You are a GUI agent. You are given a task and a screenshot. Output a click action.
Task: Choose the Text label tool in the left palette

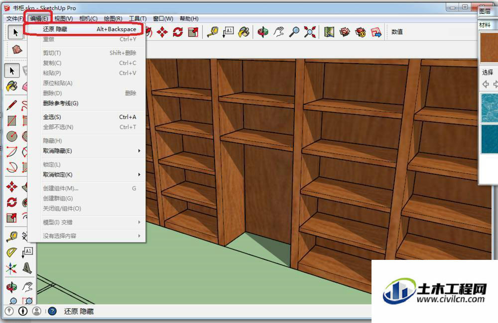point(27,252)
